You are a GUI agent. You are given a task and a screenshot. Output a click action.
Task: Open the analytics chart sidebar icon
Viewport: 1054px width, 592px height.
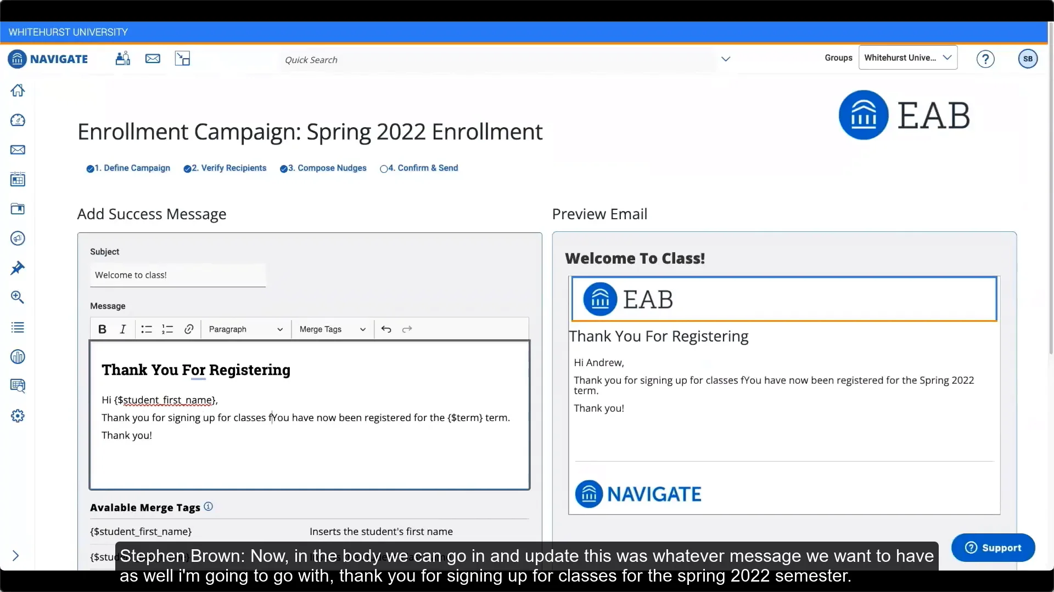(18, 357)
